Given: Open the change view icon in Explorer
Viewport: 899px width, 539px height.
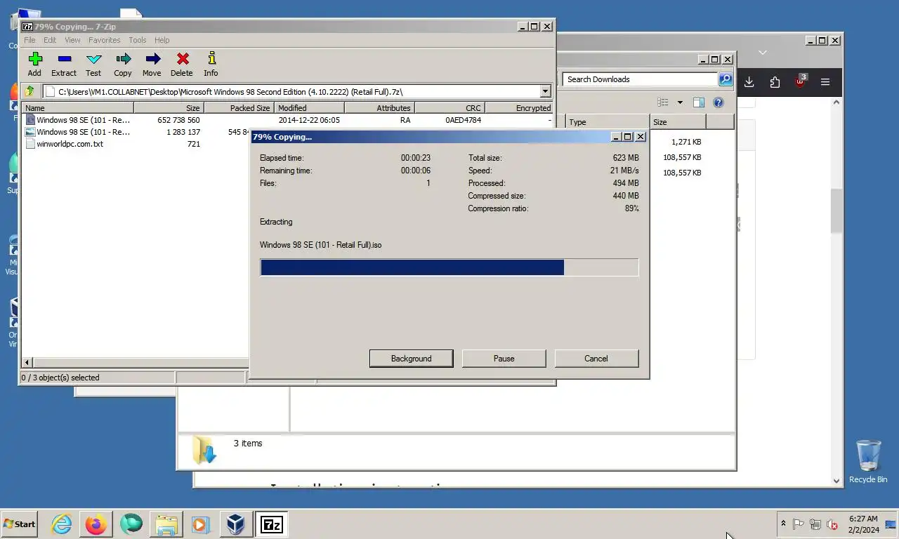Looking at the screenshot, I should click(x=662, y=102).
